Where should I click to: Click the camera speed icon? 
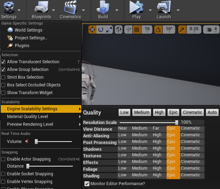(209, 30)
